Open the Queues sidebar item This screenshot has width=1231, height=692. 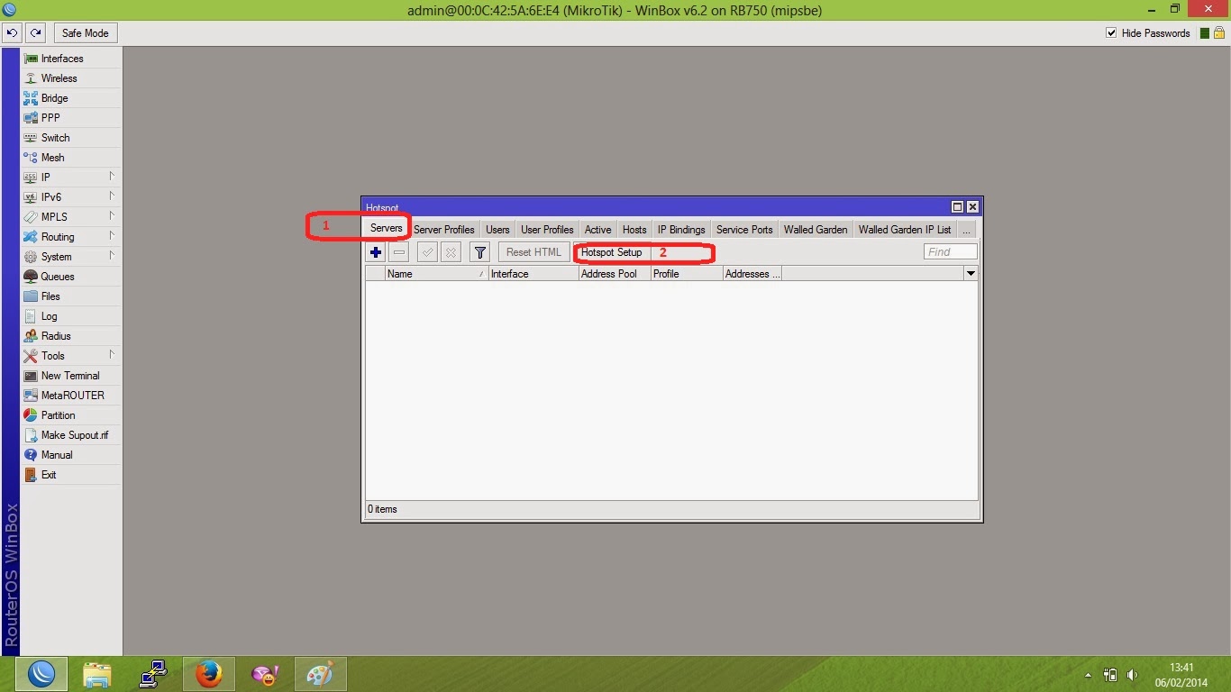point(71,277)
